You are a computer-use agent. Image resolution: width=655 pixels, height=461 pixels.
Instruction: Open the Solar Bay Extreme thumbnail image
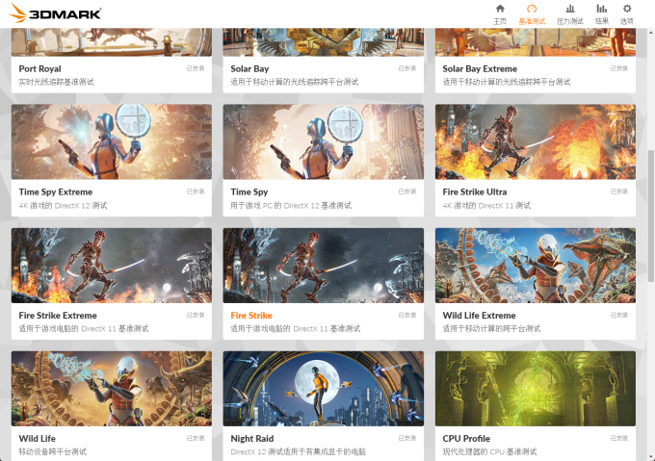pos(536,42)
